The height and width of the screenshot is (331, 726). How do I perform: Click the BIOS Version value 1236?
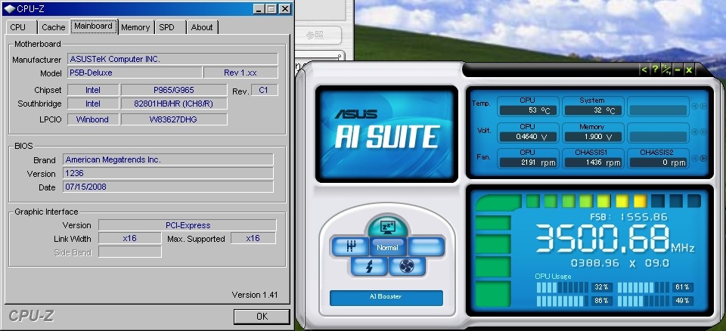pos(168,174)
